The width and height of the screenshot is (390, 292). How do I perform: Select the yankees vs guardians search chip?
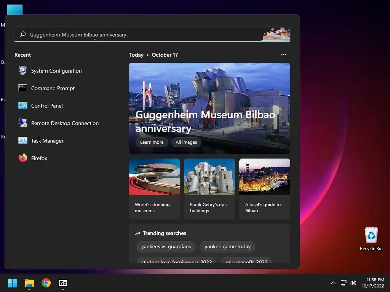pos(166,246)
